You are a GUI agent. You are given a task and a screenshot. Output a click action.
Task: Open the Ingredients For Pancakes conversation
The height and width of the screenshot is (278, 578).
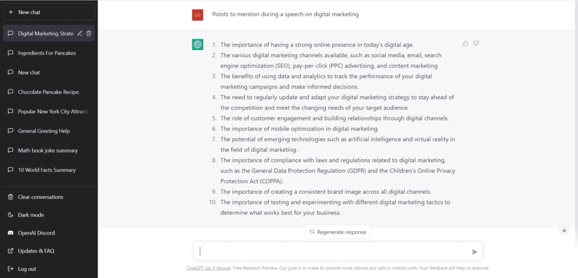tap(49, 53)
